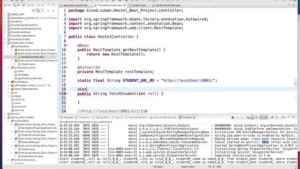Click cursor position 19 : 9 : 458
300x169 pixels.
(215, 167)
